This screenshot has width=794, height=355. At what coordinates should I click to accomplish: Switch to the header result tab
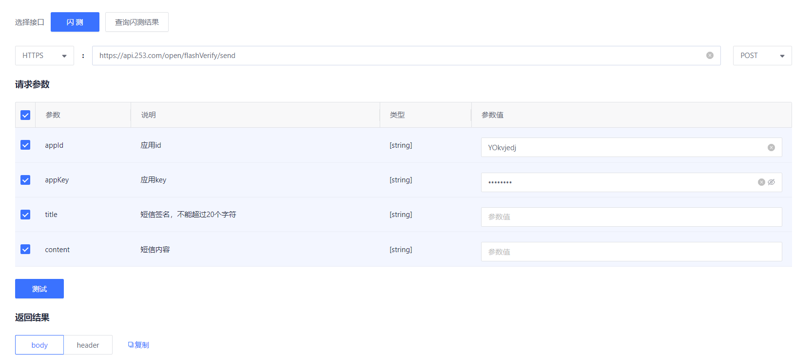coord(88,345)
